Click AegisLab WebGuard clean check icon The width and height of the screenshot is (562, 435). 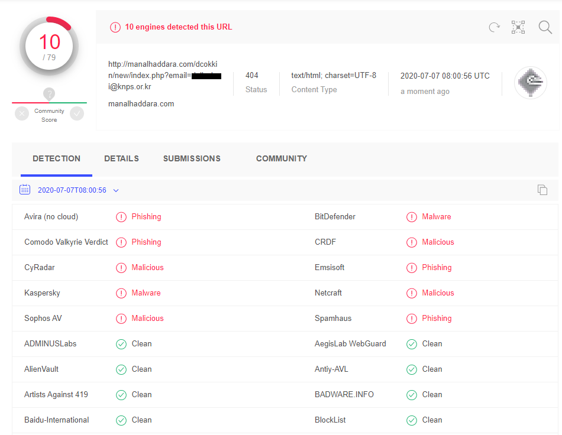[x=412, y=344]
